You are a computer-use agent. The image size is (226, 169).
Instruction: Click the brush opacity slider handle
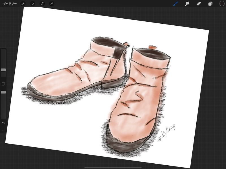click(x=3, y=92)
